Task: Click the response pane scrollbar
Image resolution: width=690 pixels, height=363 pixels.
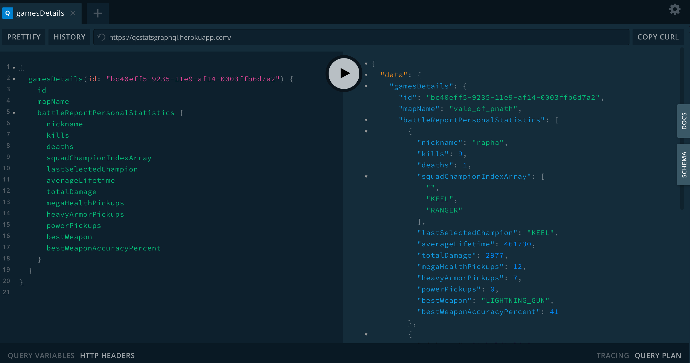Action: 682,128
